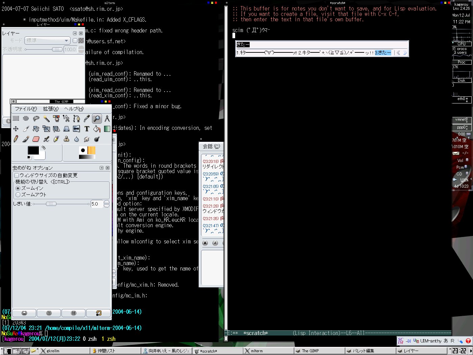Click the active pattern indicator
473x355 pixels.
pos(91,150)
